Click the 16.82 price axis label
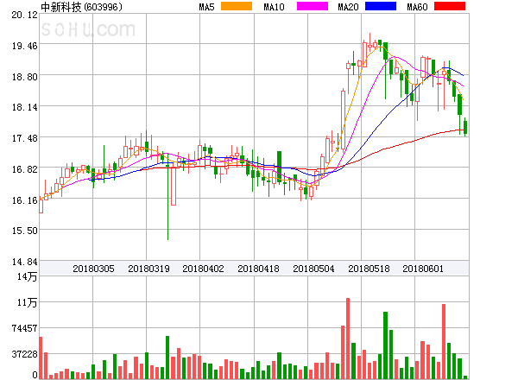This screenshot has width=518, height=380. [x=25, y=169]
